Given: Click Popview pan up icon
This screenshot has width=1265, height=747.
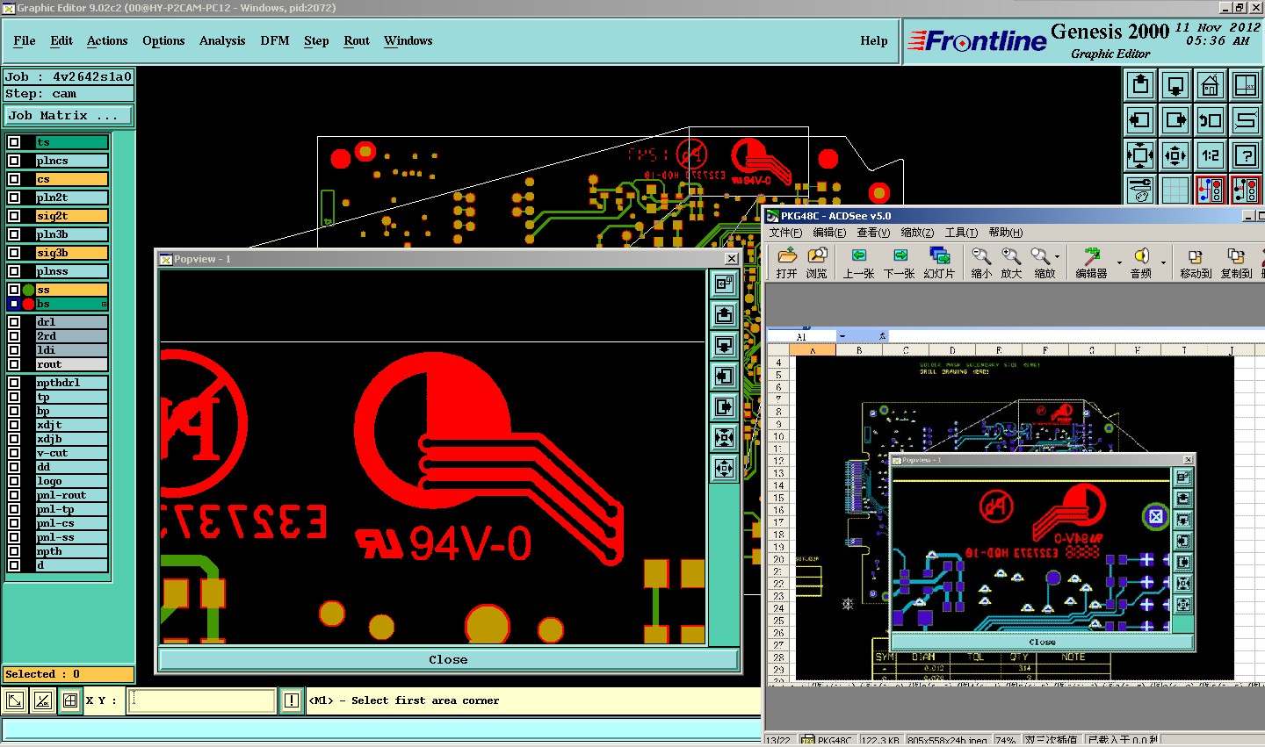Looking at the screenshot, I should tap(724, 314).
